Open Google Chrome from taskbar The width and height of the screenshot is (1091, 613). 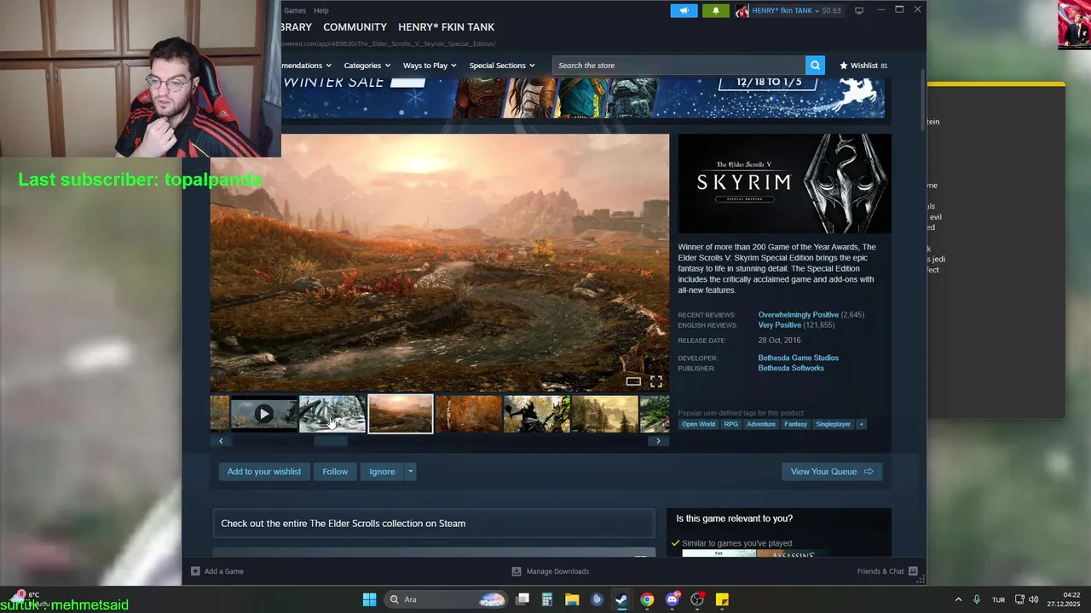pyautogui.click(x=647, y=599)
